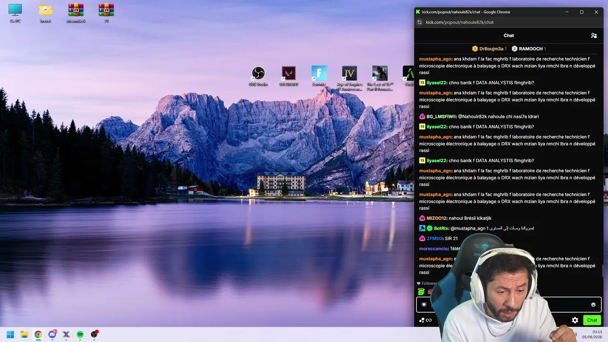The height and width of the screenshot is (342, 608).
Task: Open chat settings gear icon
Action: (575, 320)
